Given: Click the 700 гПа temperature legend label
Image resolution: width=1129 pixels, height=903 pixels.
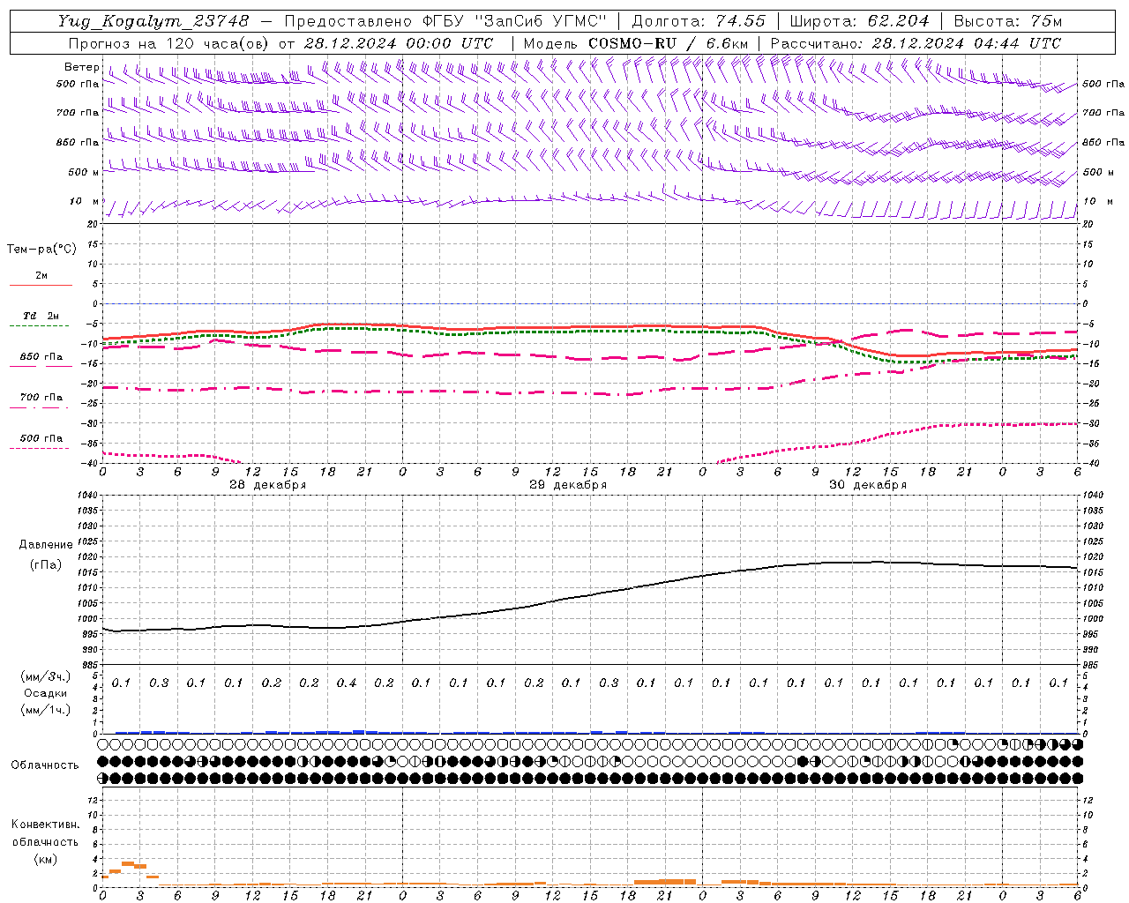Looking at the screenshot, I should 41,397.
